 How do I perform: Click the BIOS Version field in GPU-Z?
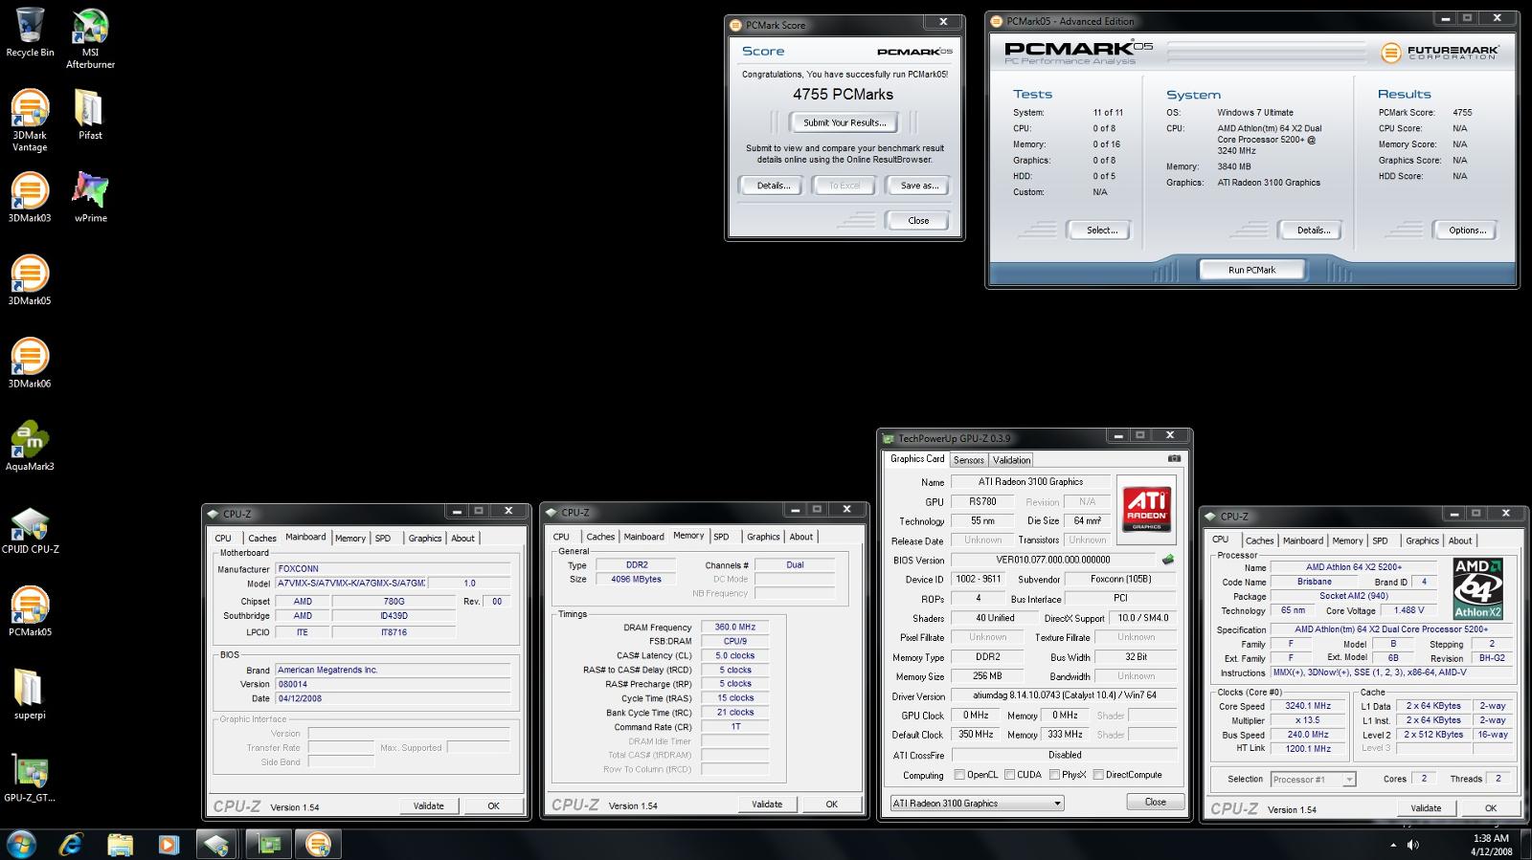(x=1053, y=560)
